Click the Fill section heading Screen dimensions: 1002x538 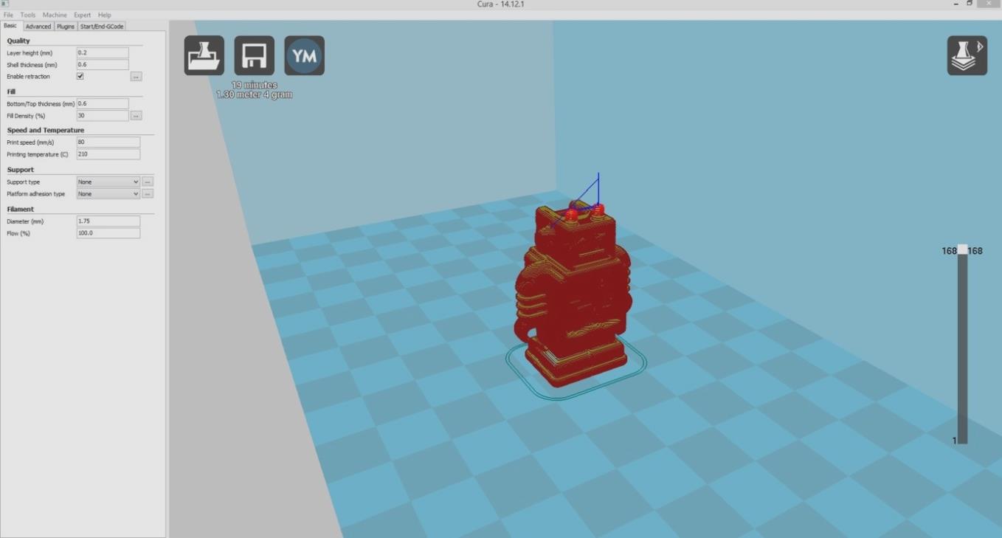click(11, 92)
